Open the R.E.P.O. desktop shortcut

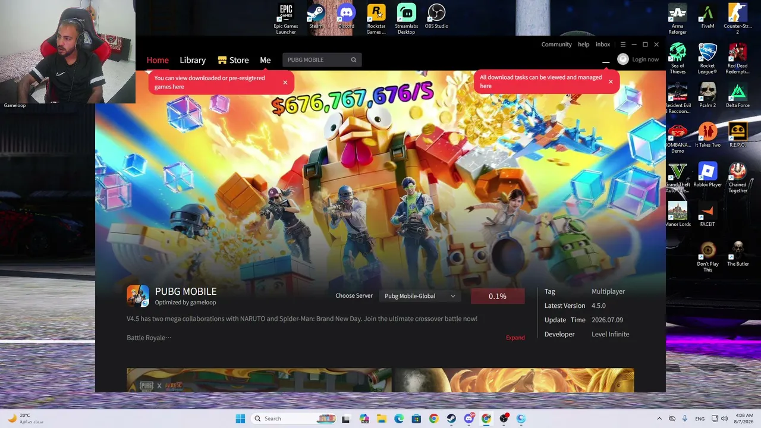tap(738, 136)
